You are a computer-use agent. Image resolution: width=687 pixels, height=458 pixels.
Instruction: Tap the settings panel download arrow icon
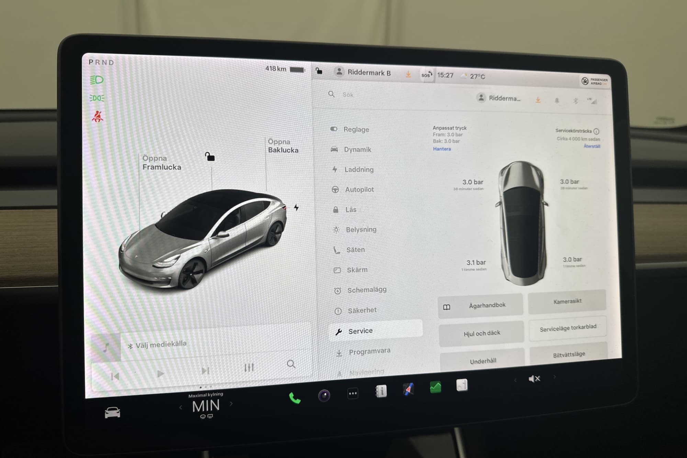[x=538, y=100]
